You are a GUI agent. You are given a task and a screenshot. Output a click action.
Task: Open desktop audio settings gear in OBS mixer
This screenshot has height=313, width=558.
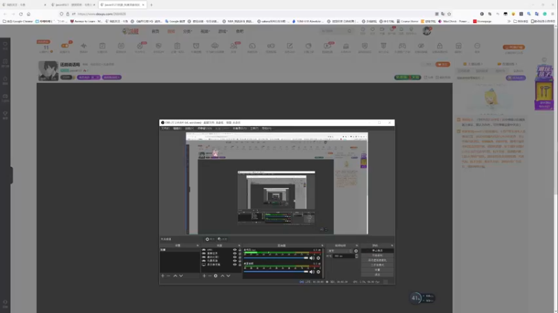point(319,272)
